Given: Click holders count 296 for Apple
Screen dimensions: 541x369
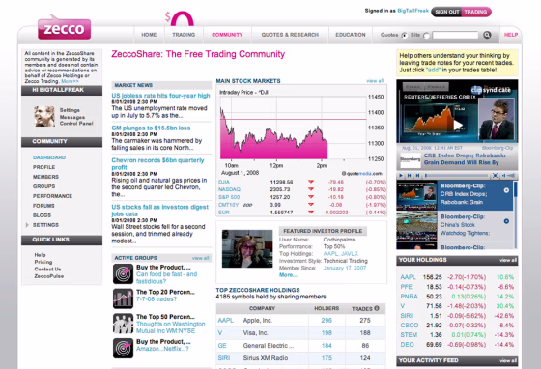Looking at the screenshot, I should (x=327, y=321).
